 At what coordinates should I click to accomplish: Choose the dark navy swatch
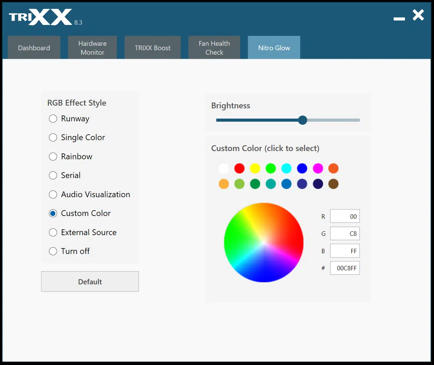(318, 184)
